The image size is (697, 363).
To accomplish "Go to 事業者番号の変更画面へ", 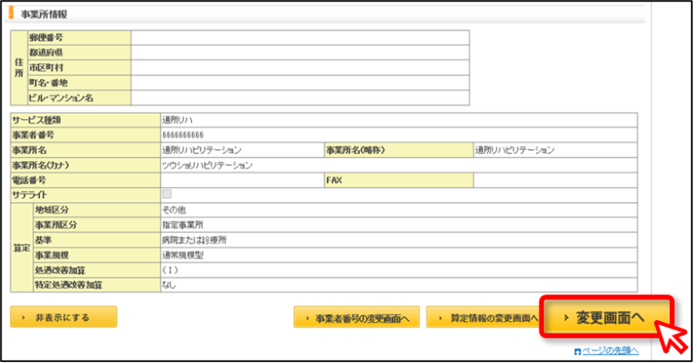I will tap(356, 317).
